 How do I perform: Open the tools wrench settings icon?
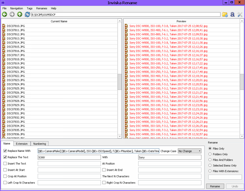click(x=240, y=14)
